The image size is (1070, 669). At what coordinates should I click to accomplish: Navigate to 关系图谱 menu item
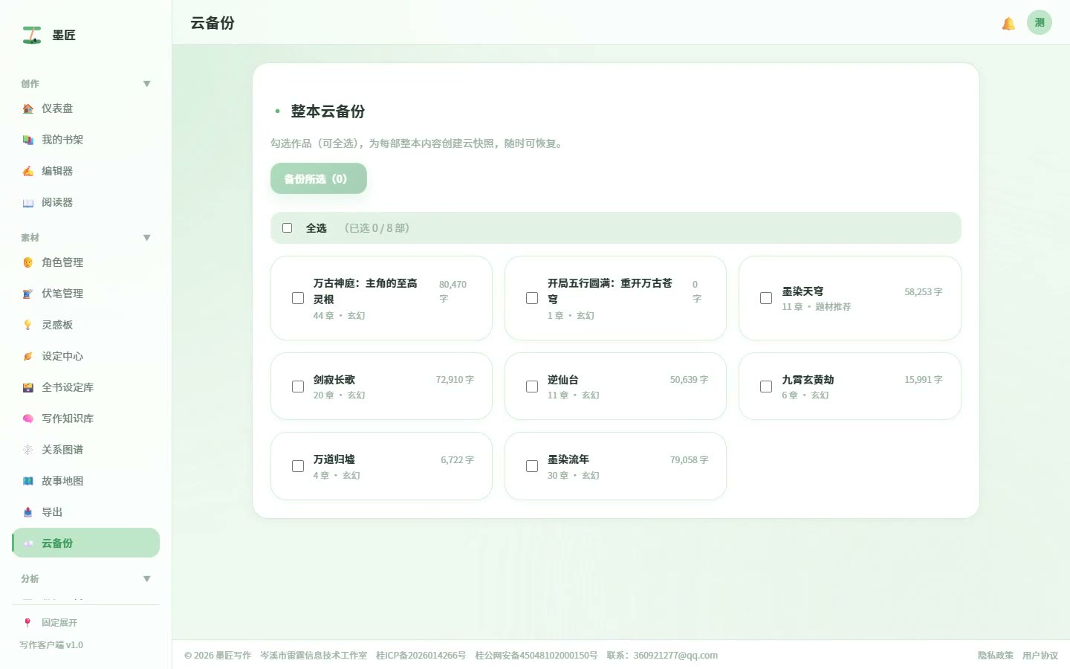[x=86, y=450]
